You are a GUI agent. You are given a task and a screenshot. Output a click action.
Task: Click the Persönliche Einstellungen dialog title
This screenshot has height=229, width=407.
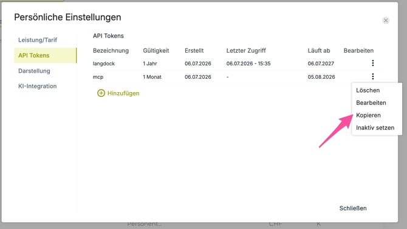(67, 18)
